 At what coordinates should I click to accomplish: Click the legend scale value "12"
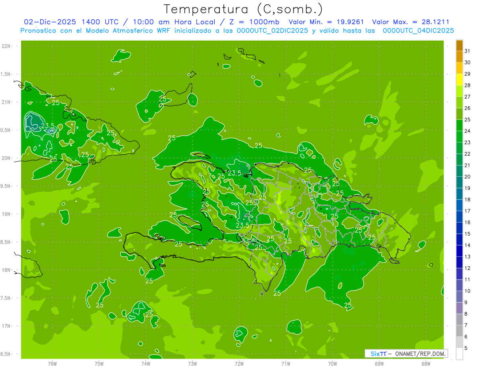click(x=468, y=268)
